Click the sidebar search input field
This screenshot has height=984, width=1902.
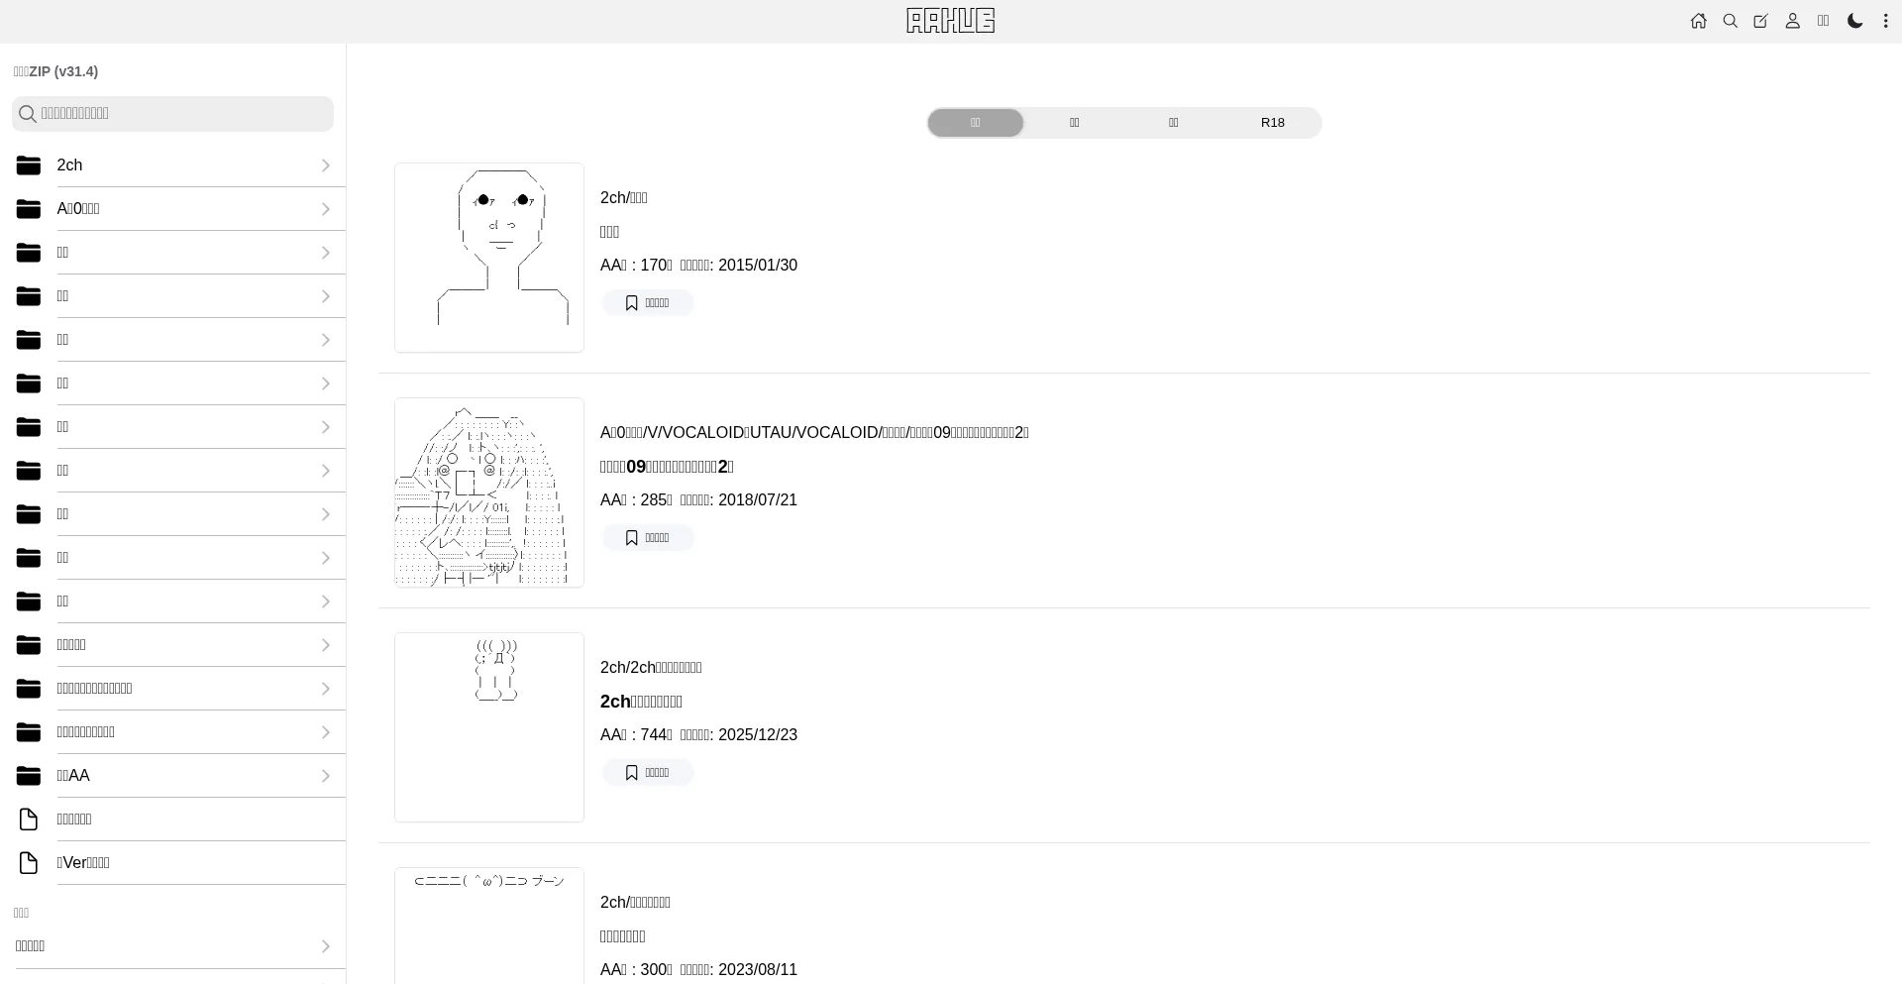click(173, 114)
